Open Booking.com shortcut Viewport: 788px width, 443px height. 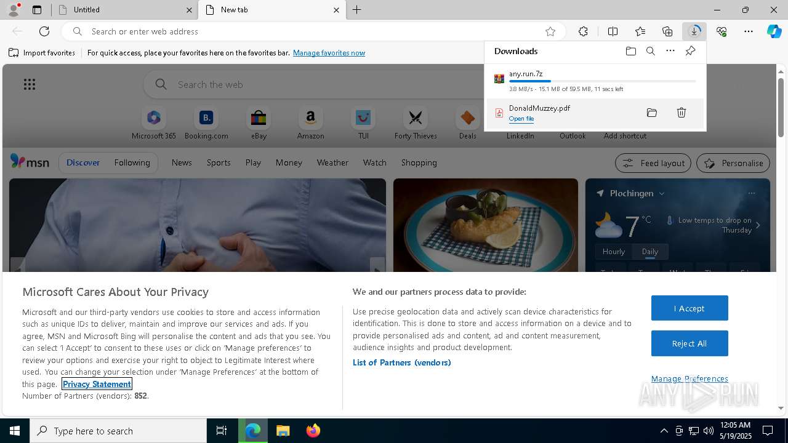click(206, 123)
